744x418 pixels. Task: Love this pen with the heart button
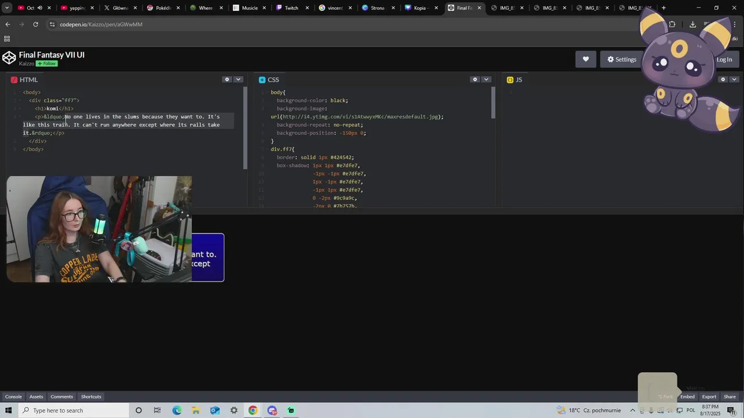pyautogui.click(x=585, y=59)
